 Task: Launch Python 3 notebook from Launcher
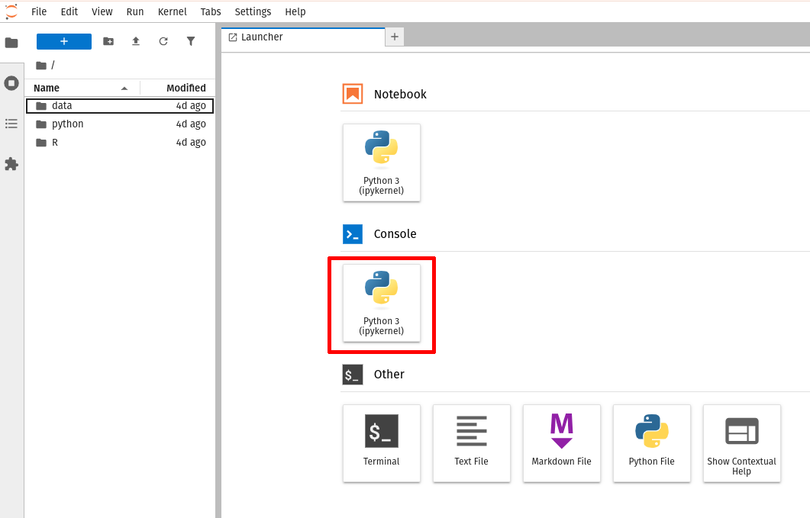[382, 162]
